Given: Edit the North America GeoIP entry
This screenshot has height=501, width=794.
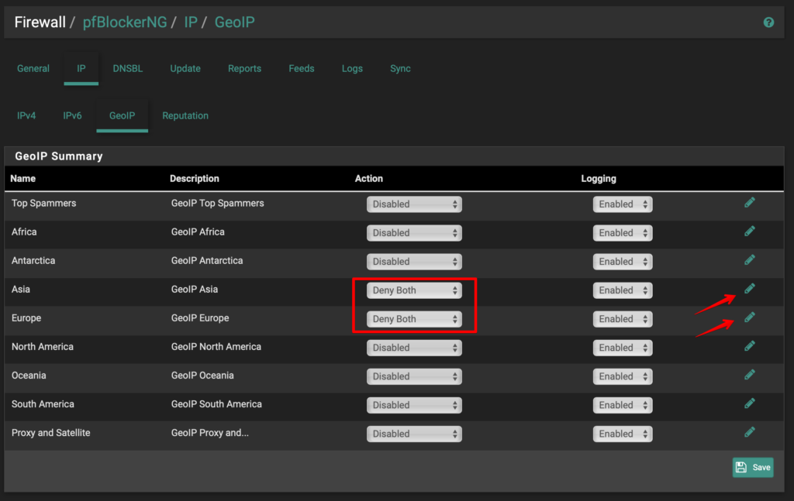Looking at the screenshot, I should click(x=750, y=346).
